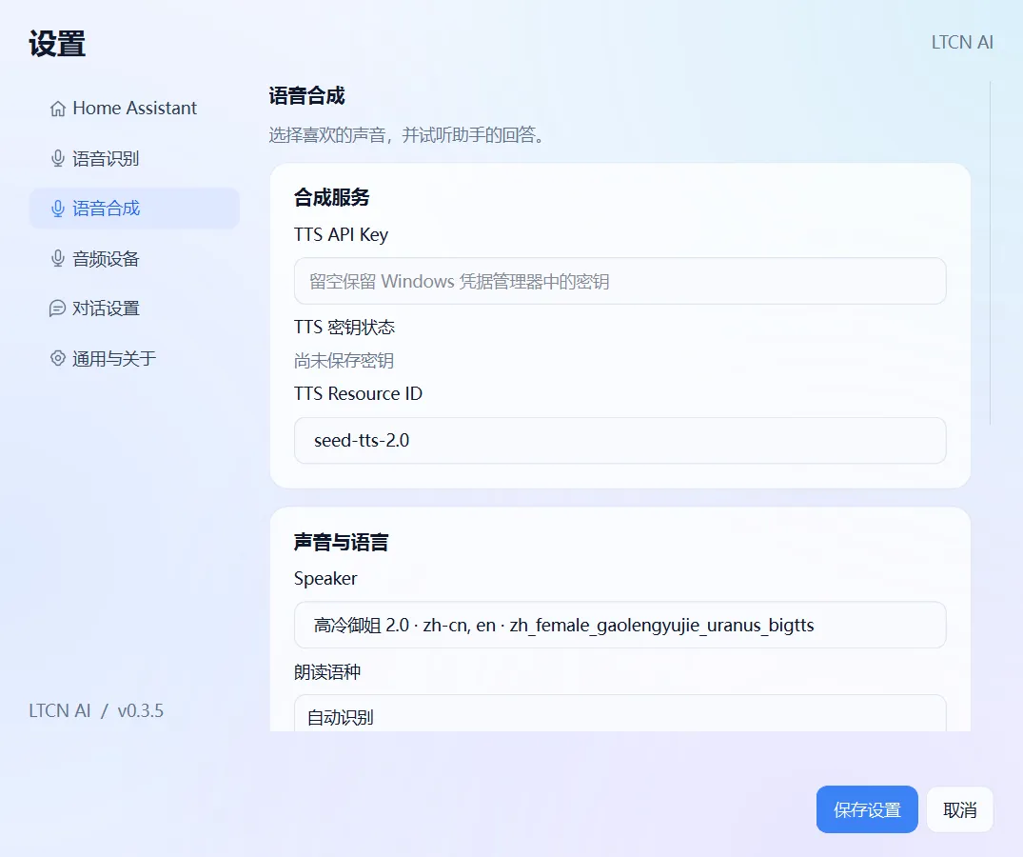Image resolution: width=1023 pixels, height=857 pixels.
Task: Click the chat bubble icon beside 对话设置
Action: 57,309
